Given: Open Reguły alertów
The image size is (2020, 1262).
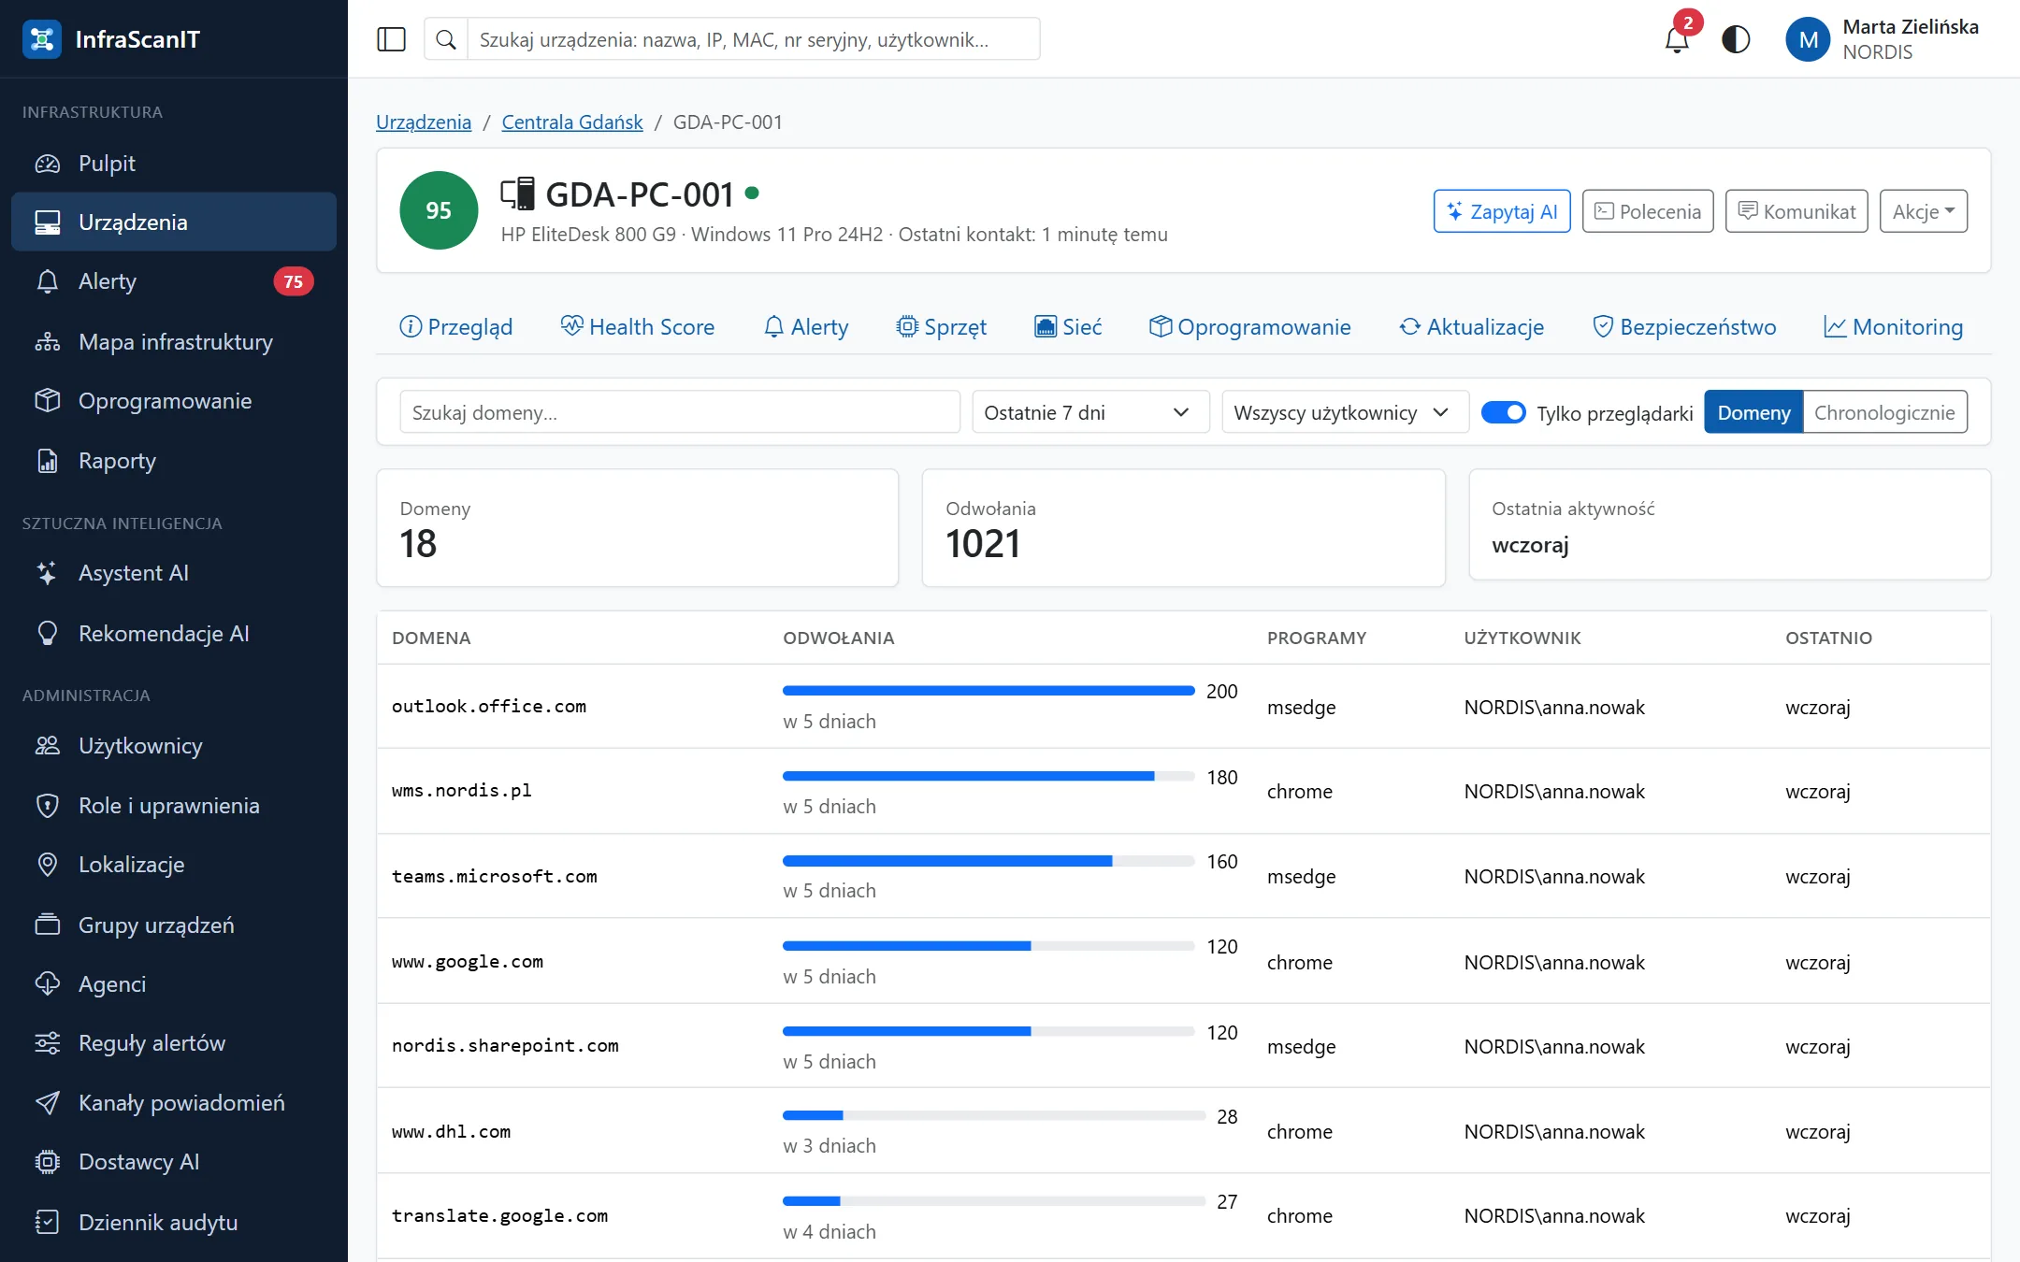Looking at the screenshot, I should pyautogui.click(x=174, y=1043).
